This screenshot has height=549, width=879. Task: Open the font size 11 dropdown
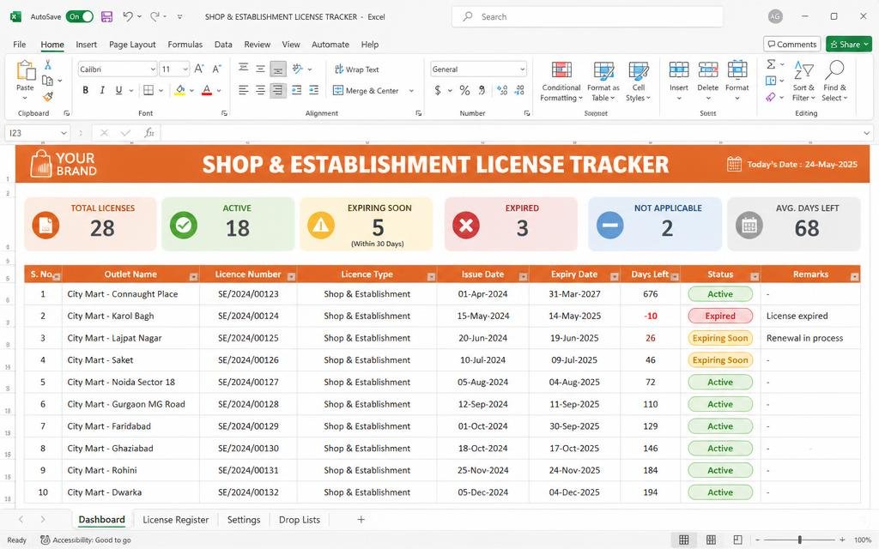pyautogui.click(x=185, y=69)
